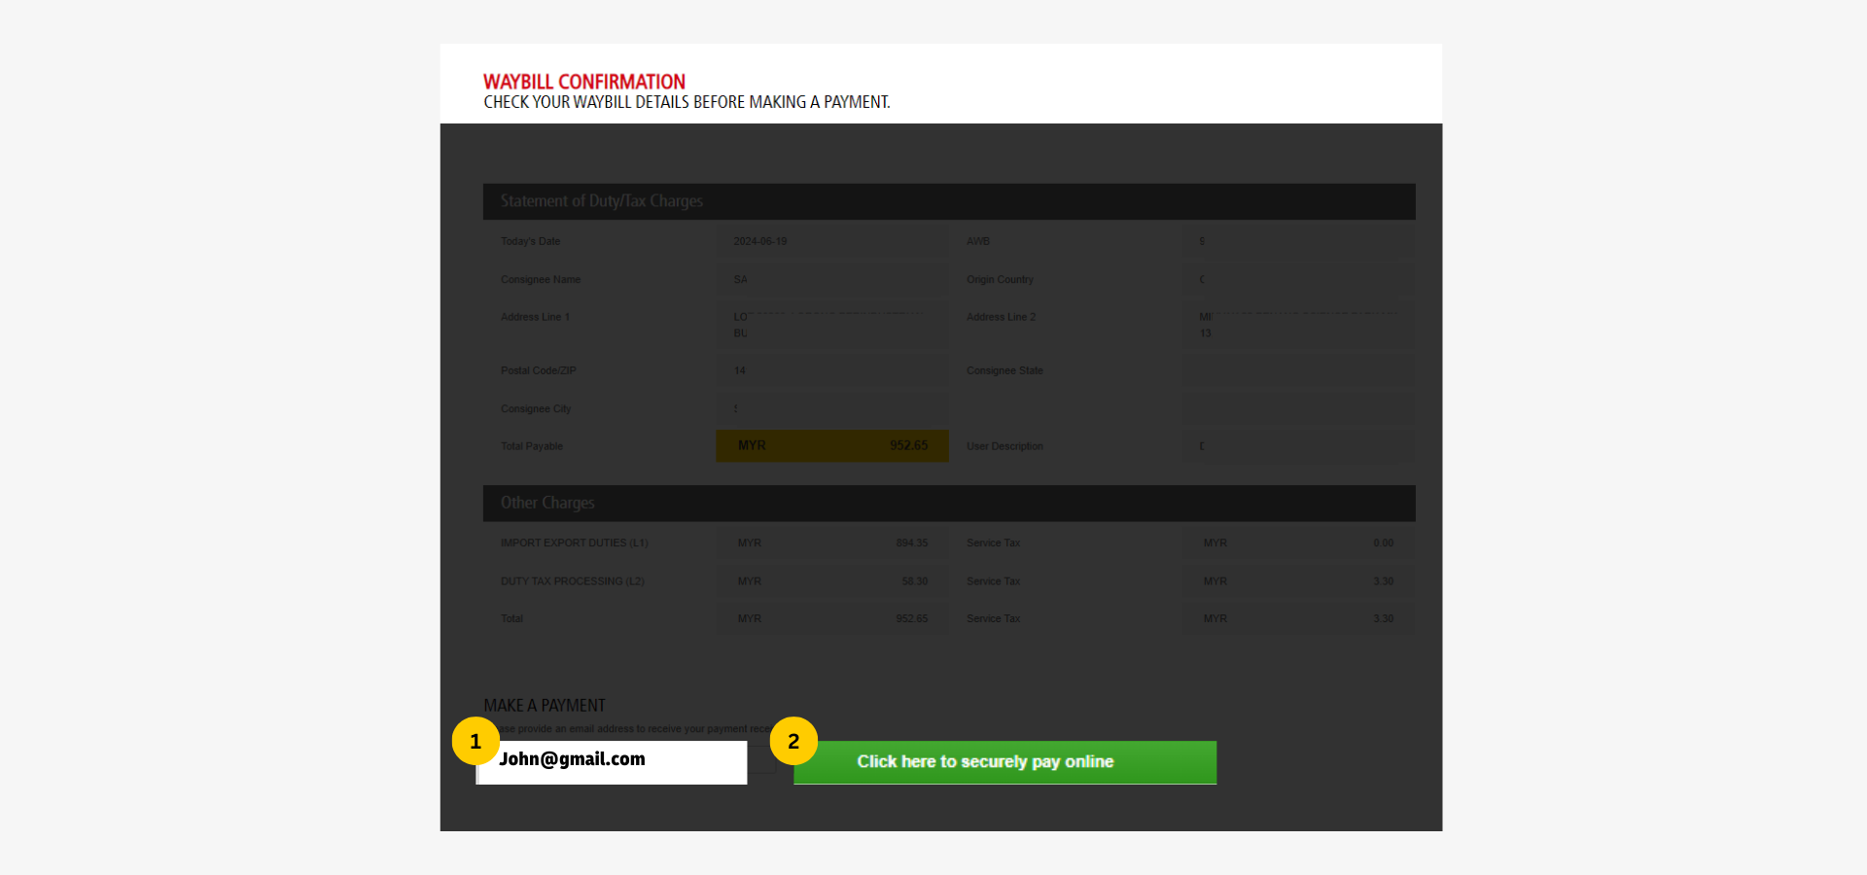This screenshot has width=1867, height=875.
Task: Click the Origin Country label
Action: [x=1000, y=280]
